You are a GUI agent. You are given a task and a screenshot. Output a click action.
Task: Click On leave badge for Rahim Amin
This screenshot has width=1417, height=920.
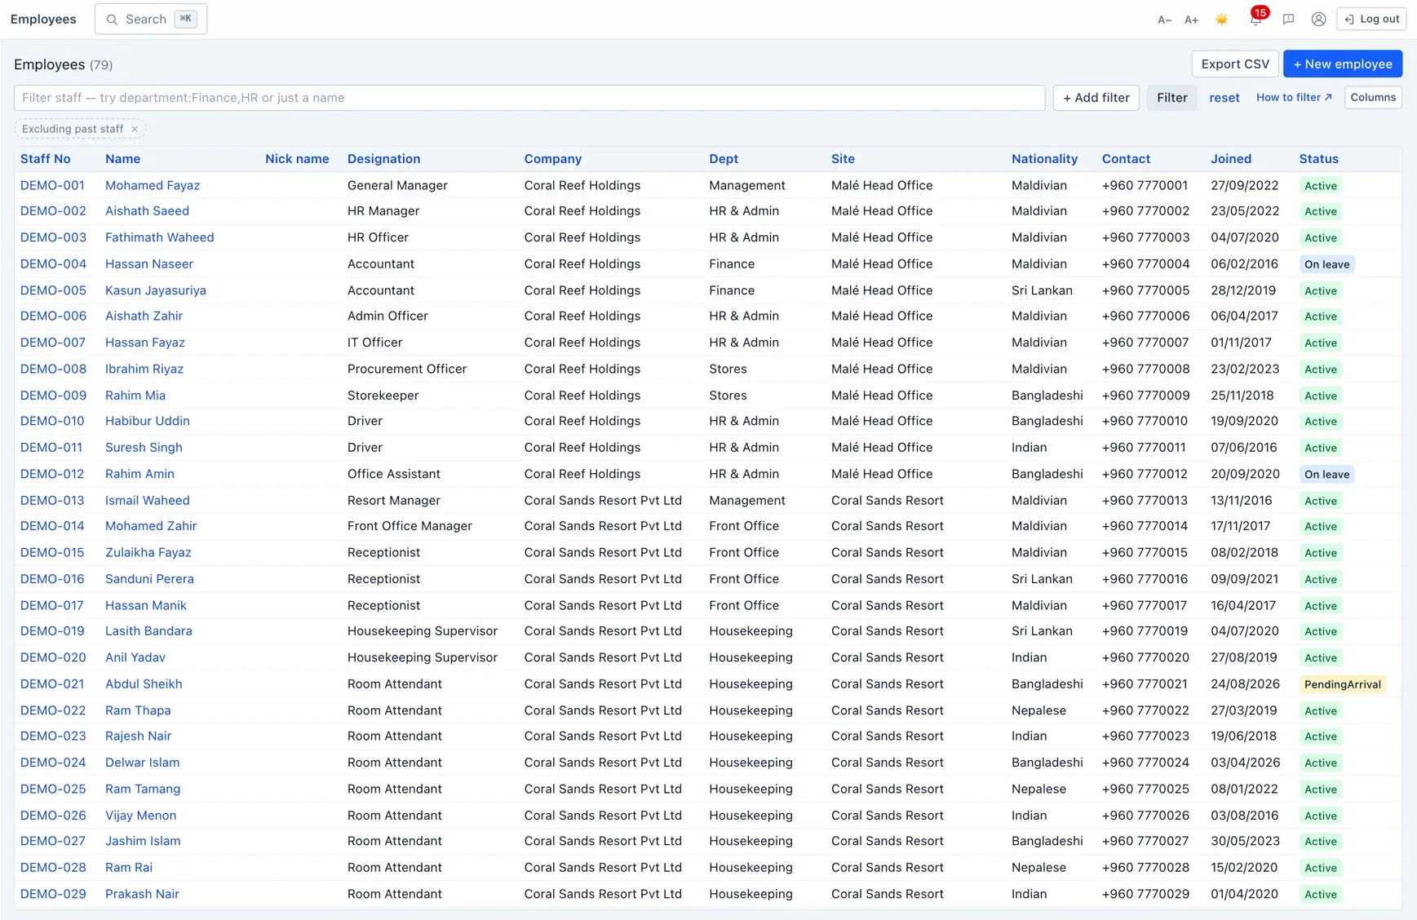(1326, 474)
